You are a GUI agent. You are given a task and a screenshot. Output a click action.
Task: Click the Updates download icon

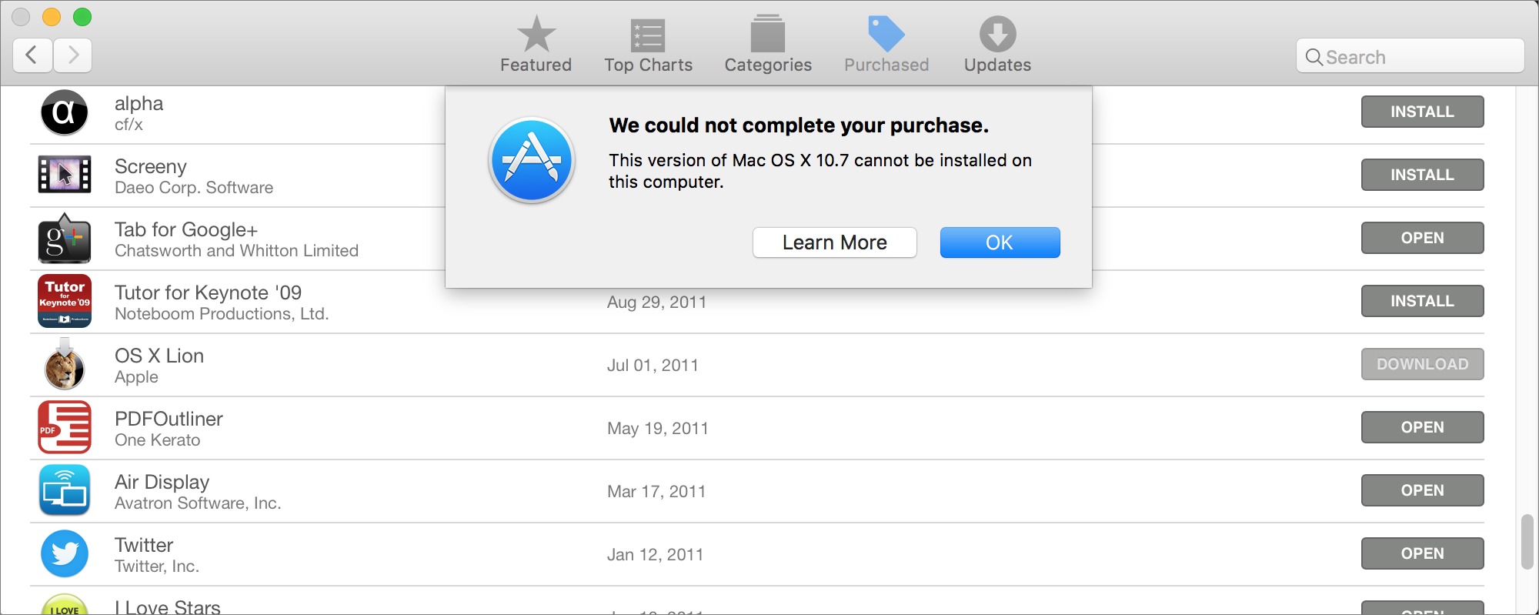point(997,35)
